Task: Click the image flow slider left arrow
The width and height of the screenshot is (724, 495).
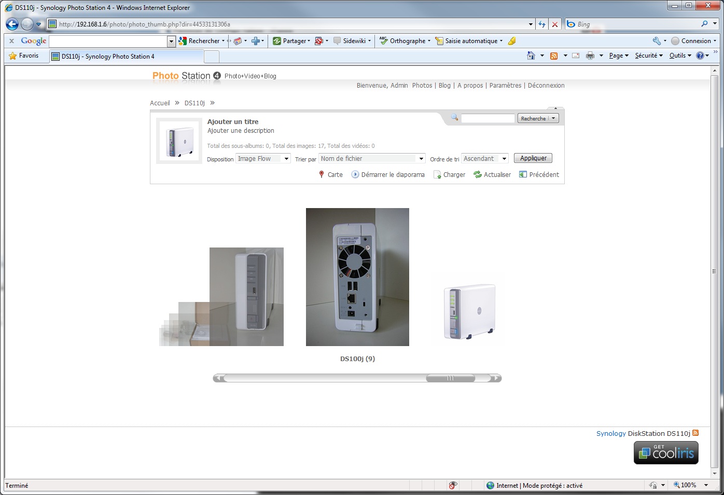Action: pyautogui.click(x=219, y=378)
